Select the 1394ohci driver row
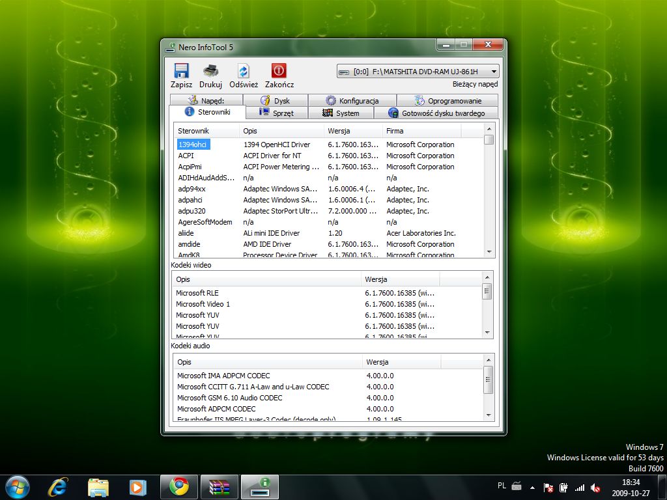Viewport: 667px width, 500px height. tap(328, 145)
